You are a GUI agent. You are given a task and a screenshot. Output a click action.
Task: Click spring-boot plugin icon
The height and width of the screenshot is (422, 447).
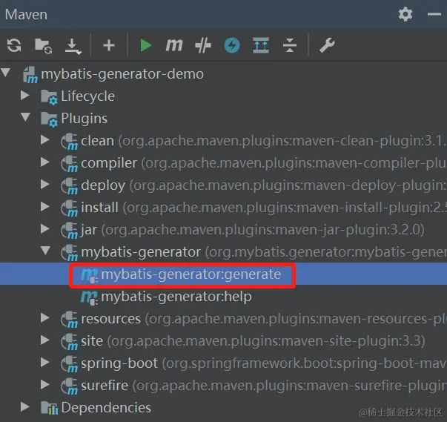pyautogui.click(x=69, y=364)
